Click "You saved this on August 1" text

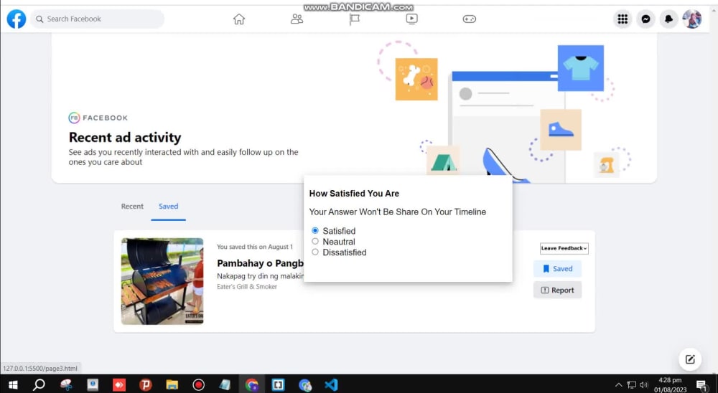pos(255,247)
